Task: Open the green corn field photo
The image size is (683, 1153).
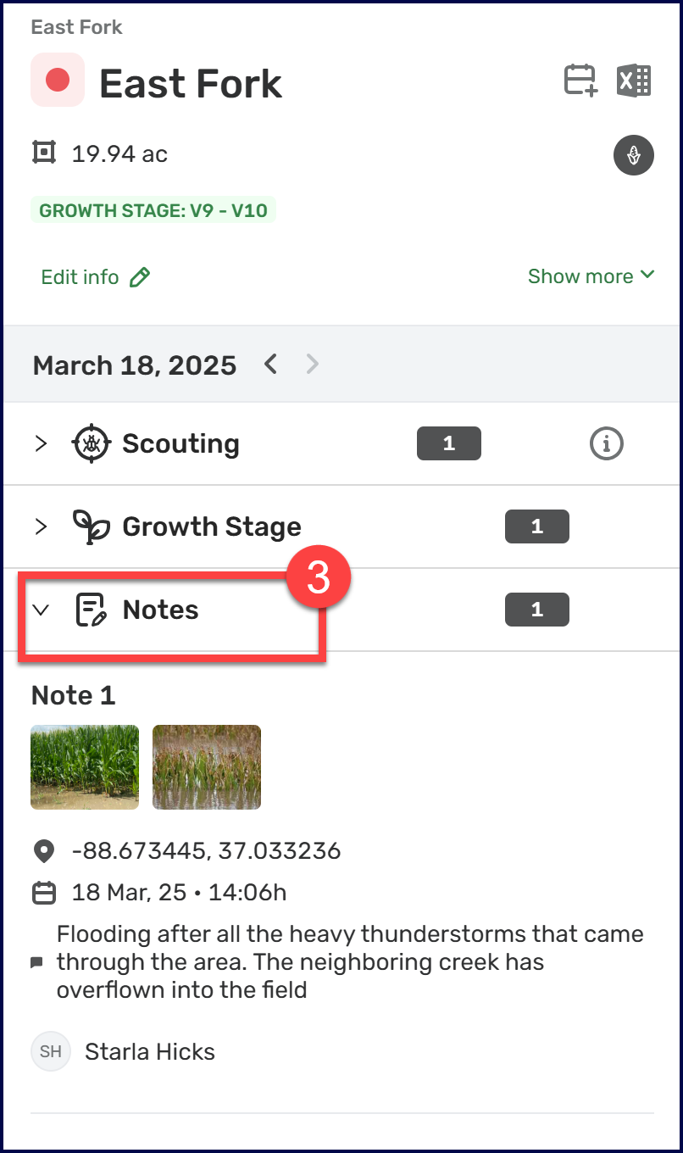Action: [x=85, y=766]
